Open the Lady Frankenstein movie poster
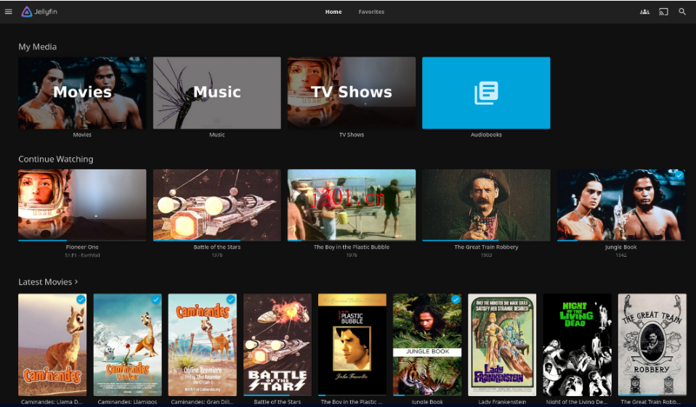This screenshot has width=696, height=407. [x=502, y=344]
